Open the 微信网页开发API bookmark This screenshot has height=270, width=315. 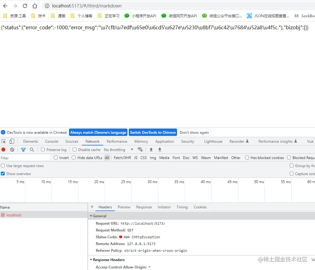point(179,16)
